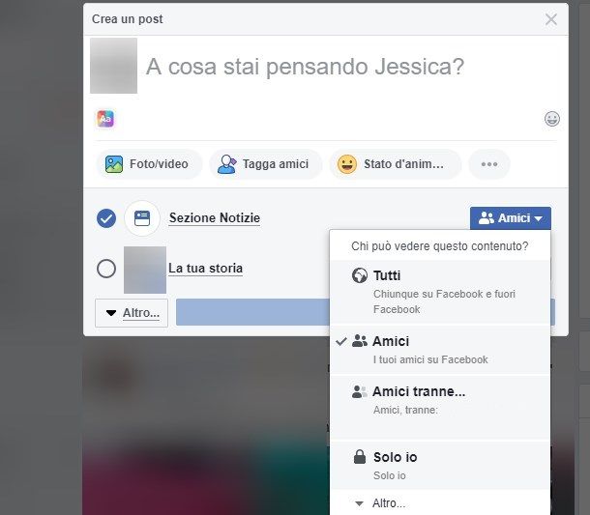Open more post options with three dots
Screen dimensions: 590x515
pos(489,164)
